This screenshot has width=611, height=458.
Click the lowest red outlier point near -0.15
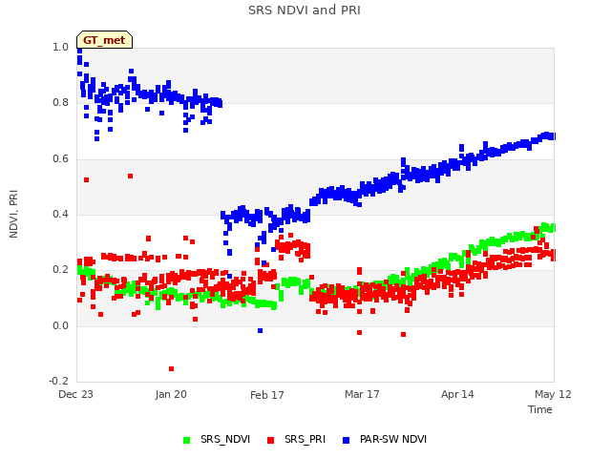(172, 369)
